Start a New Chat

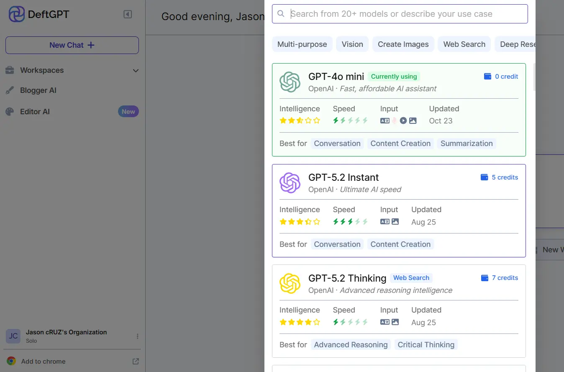72,45
